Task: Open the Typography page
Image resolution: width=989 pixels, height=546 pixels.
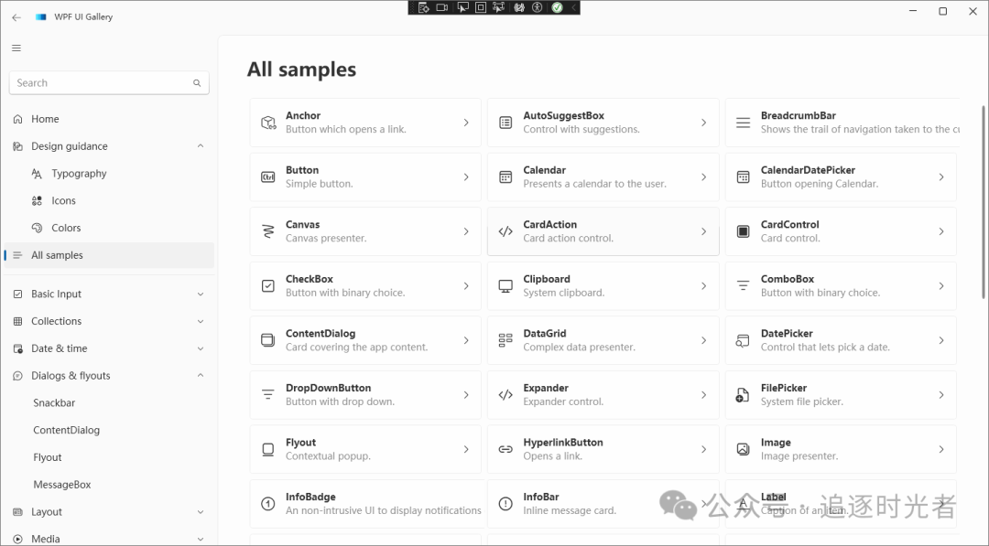Action: (79, 174)
